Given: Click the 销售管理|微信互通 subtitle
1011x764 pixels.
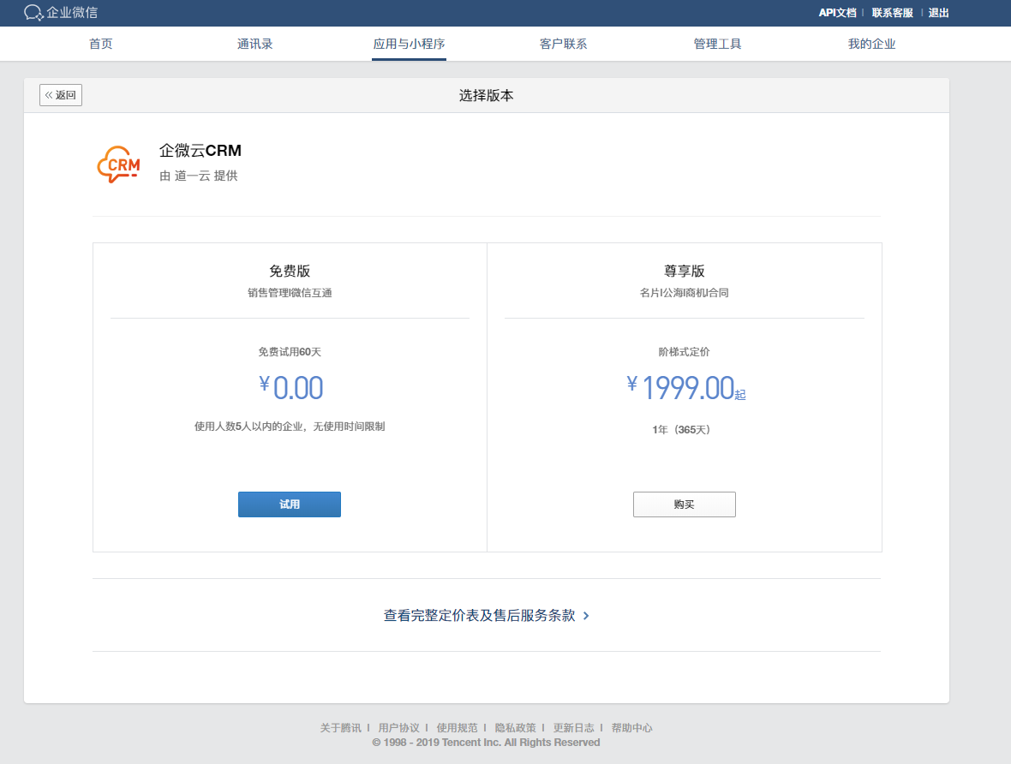Looking at the screenshot, I should 290,293.
